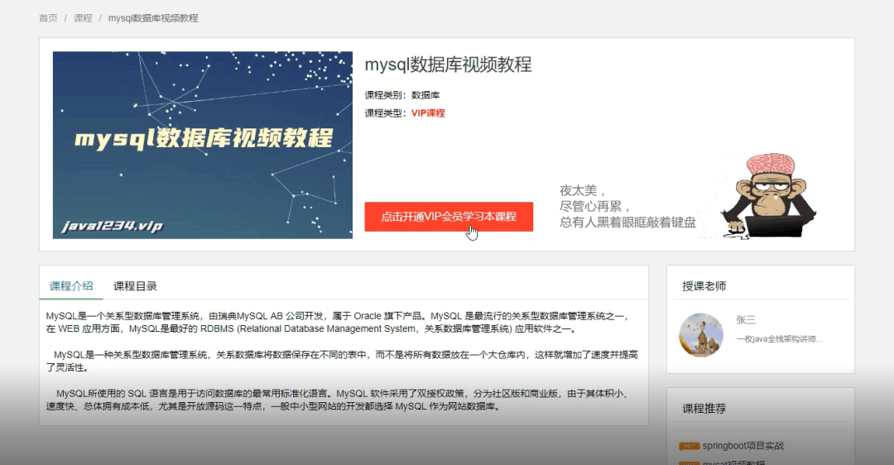This screenshot has height=465, width=894.
Task: Open the recommended springboot项目实战 course
Action: [743, 446]
